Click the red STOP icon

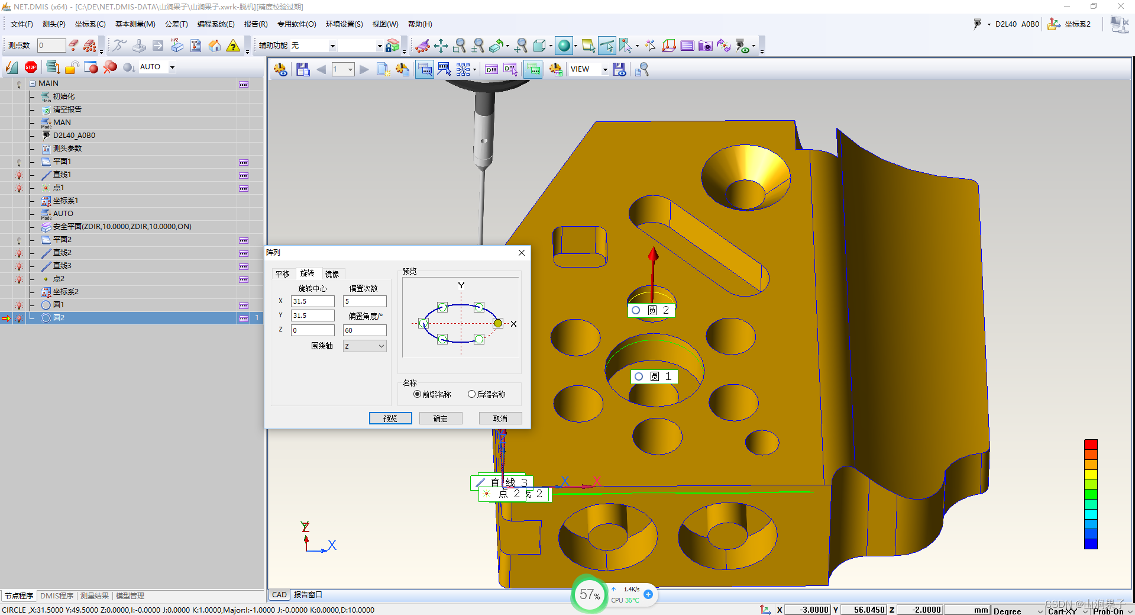click(x=31, y=67)
